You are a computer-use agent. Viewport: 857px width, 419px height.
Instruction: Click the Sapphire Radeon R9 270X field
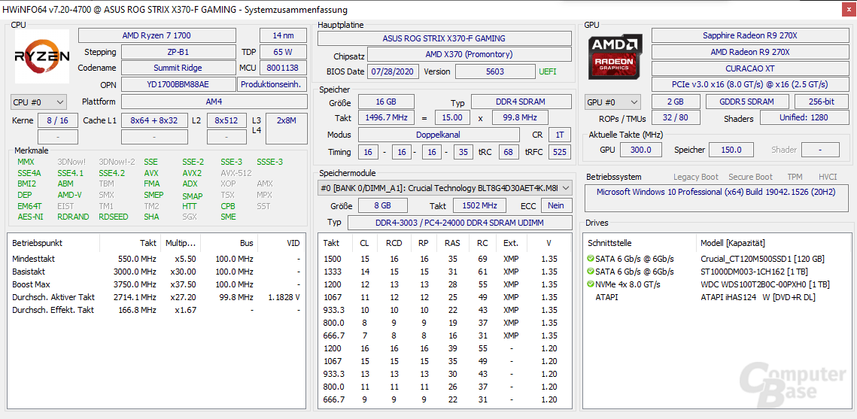coord(749,35)
